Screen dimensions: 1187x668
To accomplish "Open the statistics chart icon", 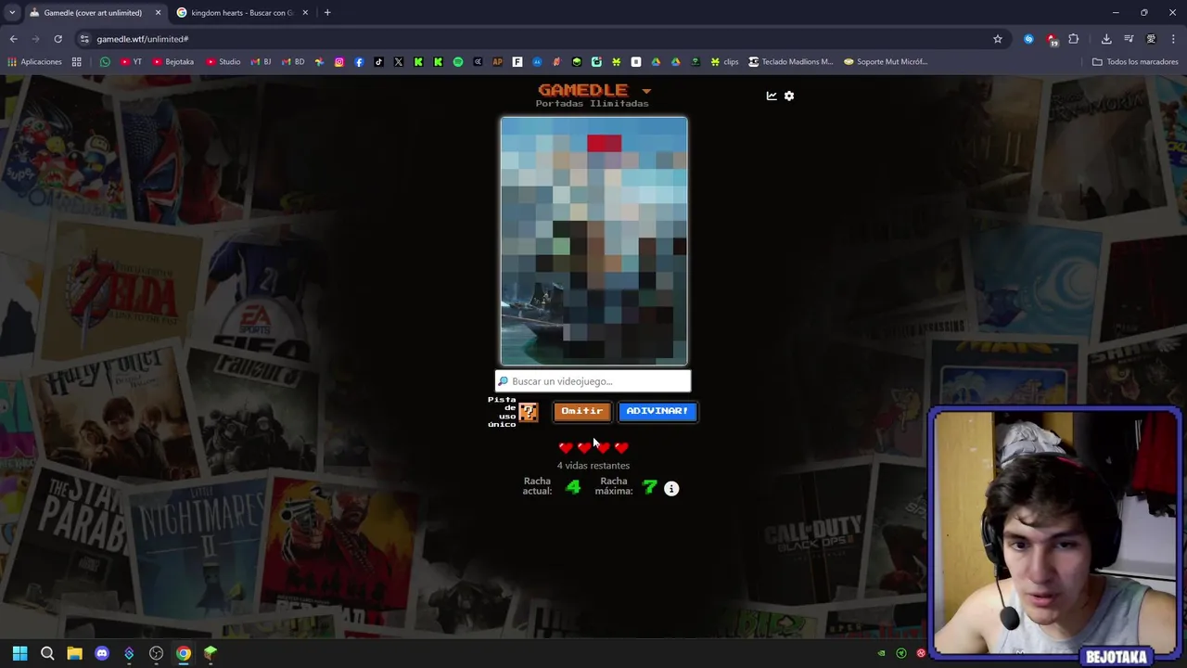I will 772,96.
